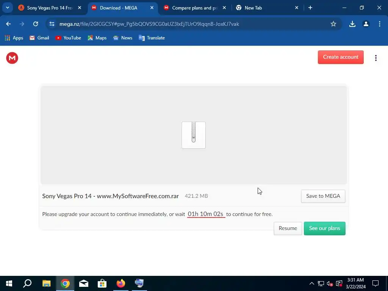Open Microsoft Store from taskbar
This screenshot has width=388, height=291.
point(102,283)
